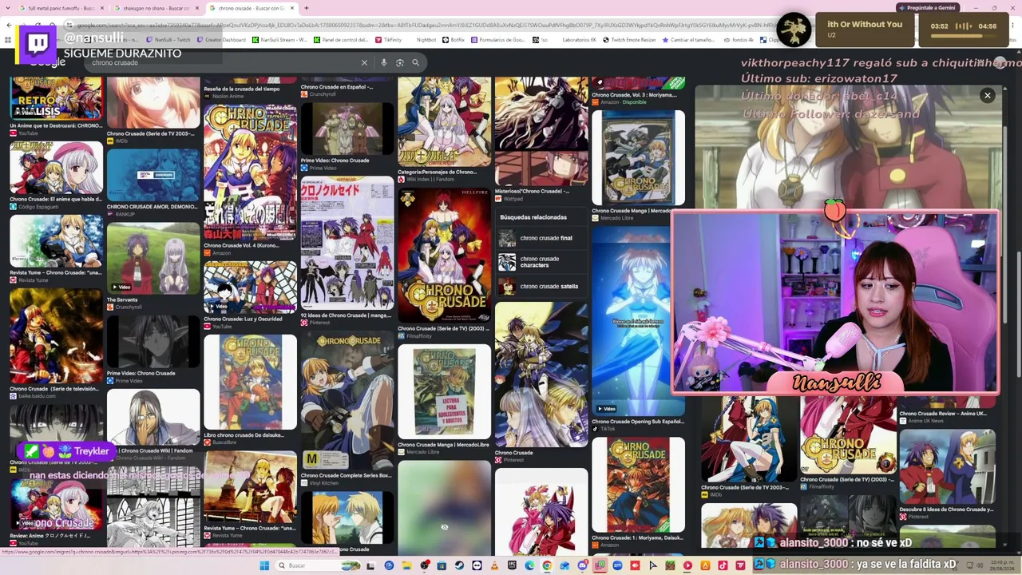Image resolution: width=1022 pixels, height=575 pixels.
Task: Open 92 ideas de Chrono Crusade Pinterest image
Action: coord(347,242)
